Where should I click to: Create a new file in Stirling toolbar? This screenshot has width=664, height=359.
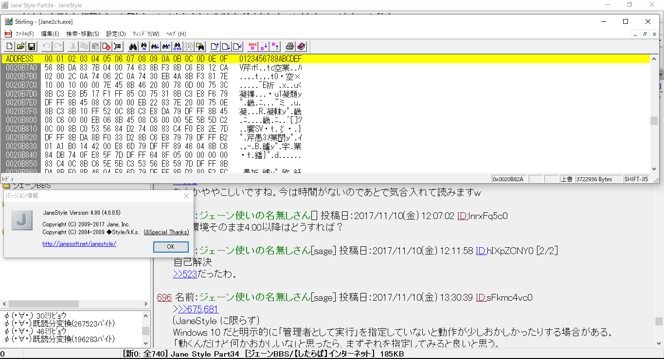click(10, 46)
